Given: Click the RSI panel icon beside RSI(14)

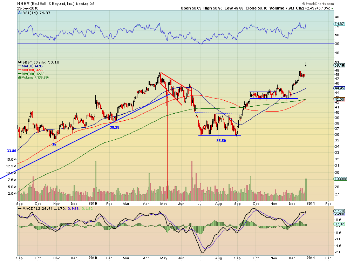Looking at the screenshot, I should coord(20,13).
